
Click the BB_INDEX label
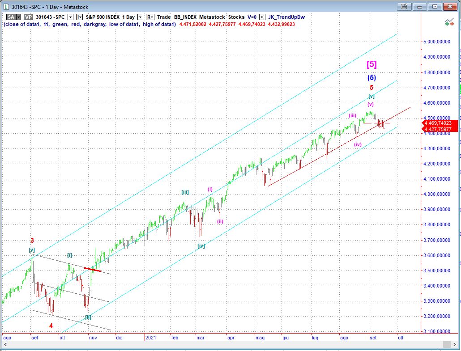[x=185, y=17]
